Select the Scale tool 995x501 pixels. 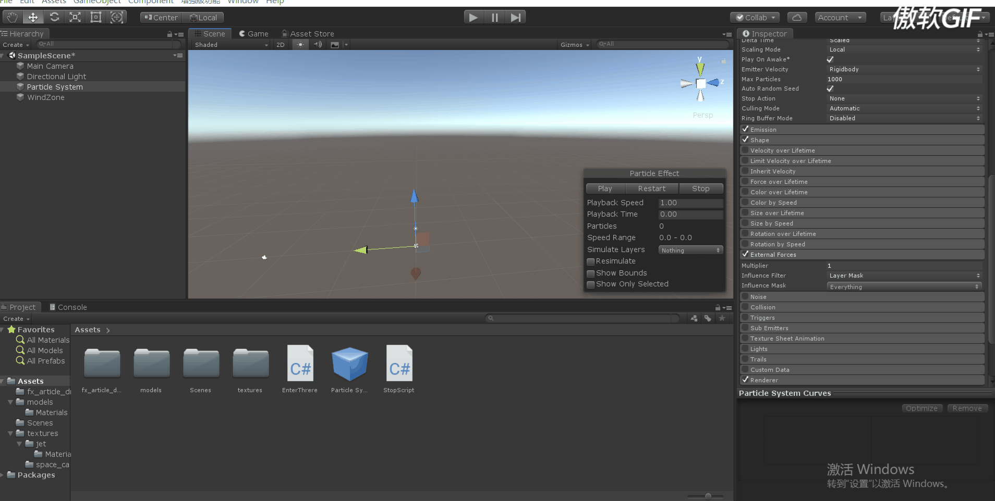click(x=75, y=18)
